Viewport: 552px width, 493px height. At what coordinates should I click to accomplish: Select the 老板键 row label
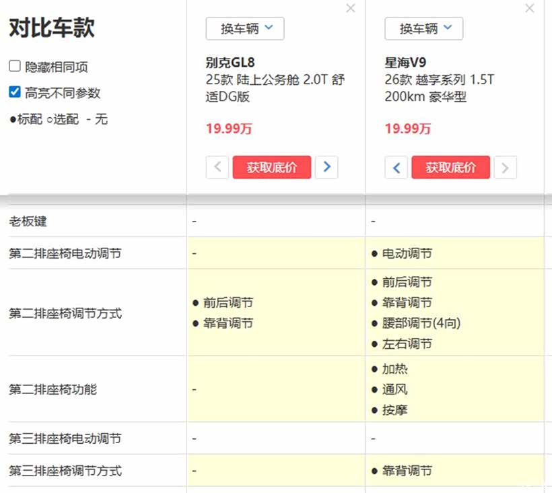(28, 221)
